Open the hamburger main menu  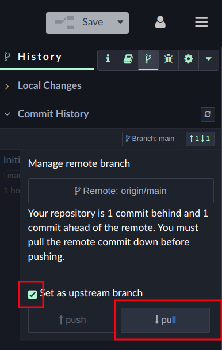(x=201, y=22)
